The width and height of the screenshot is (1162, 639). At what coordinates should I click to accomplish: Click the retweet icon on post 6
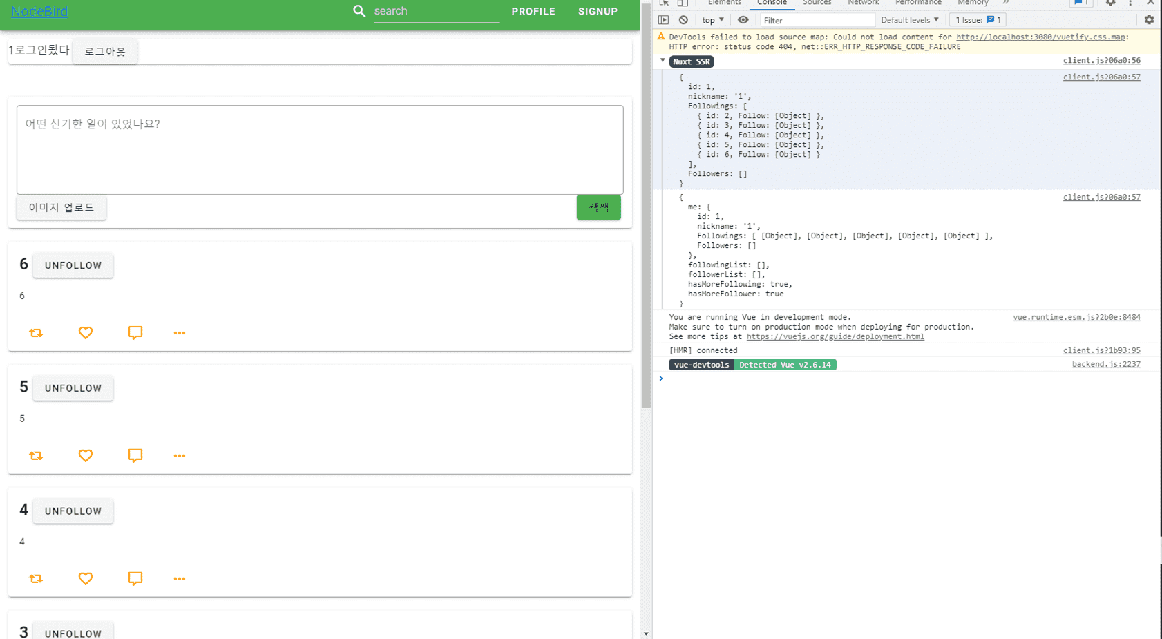click(x=36, y=333)
